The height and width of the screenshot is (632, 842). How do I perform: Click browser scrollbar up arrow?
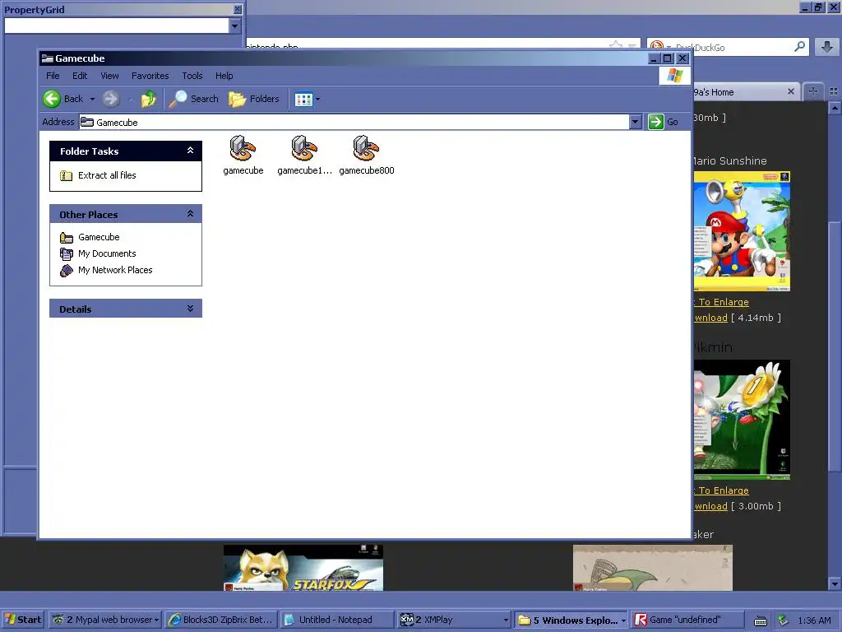point(835,108)
